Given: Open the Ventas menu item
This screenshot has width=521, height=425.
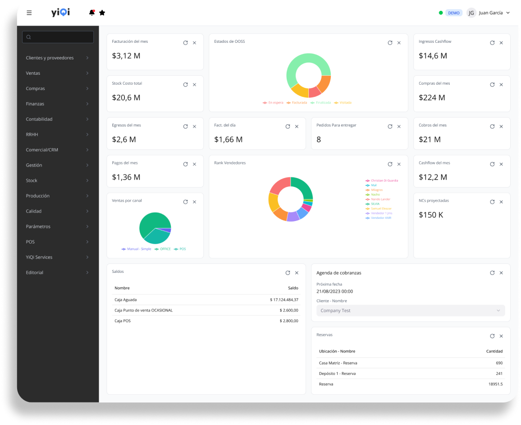Looking at the screenshot, I should pyautogui.click(x=57, y=73).
